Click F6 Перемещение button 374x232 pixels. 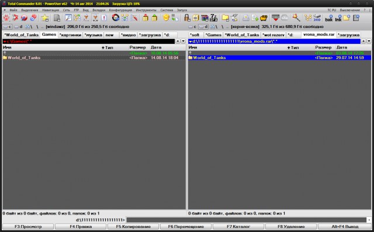point(186,227)
